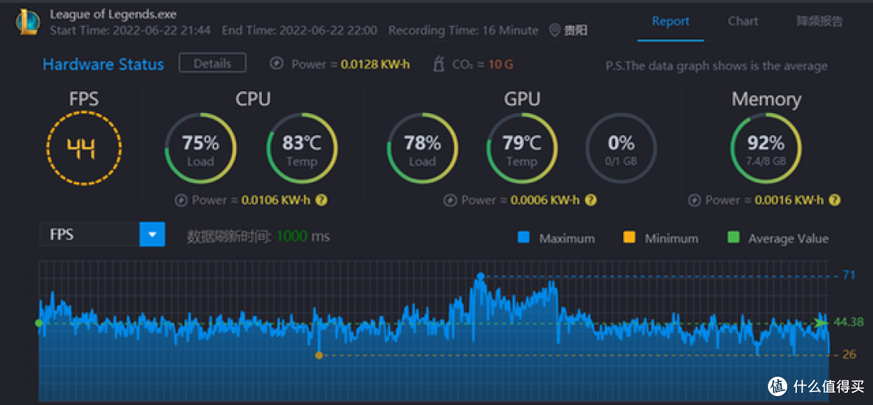Click the FPS selection combo box field
The image size is (873, 405).
tap(103, 234)
